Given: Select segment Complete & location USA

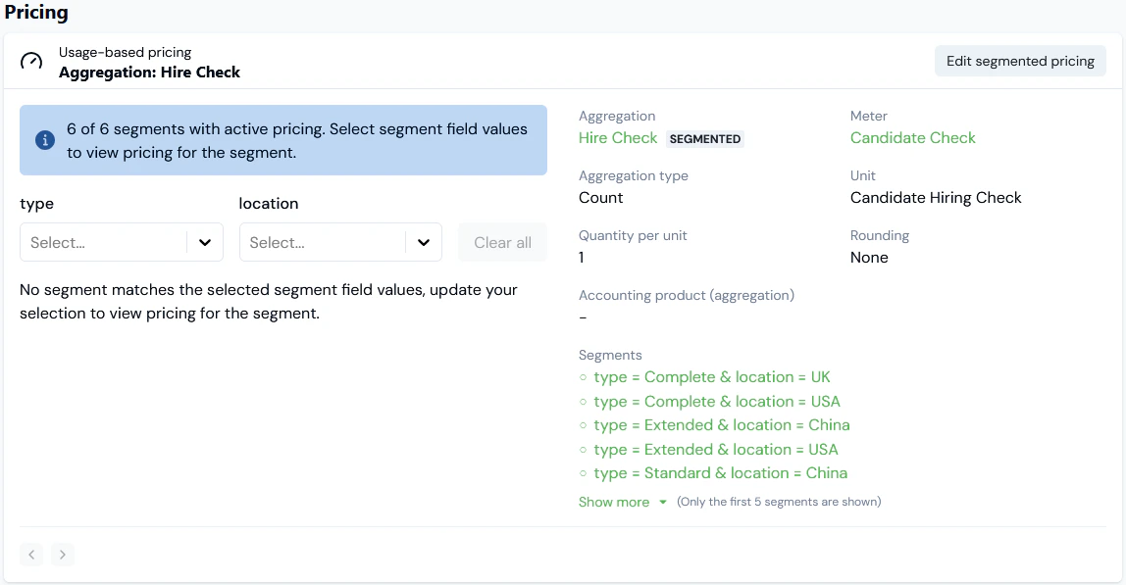Looking at the screenshot, I should (717, 402).
